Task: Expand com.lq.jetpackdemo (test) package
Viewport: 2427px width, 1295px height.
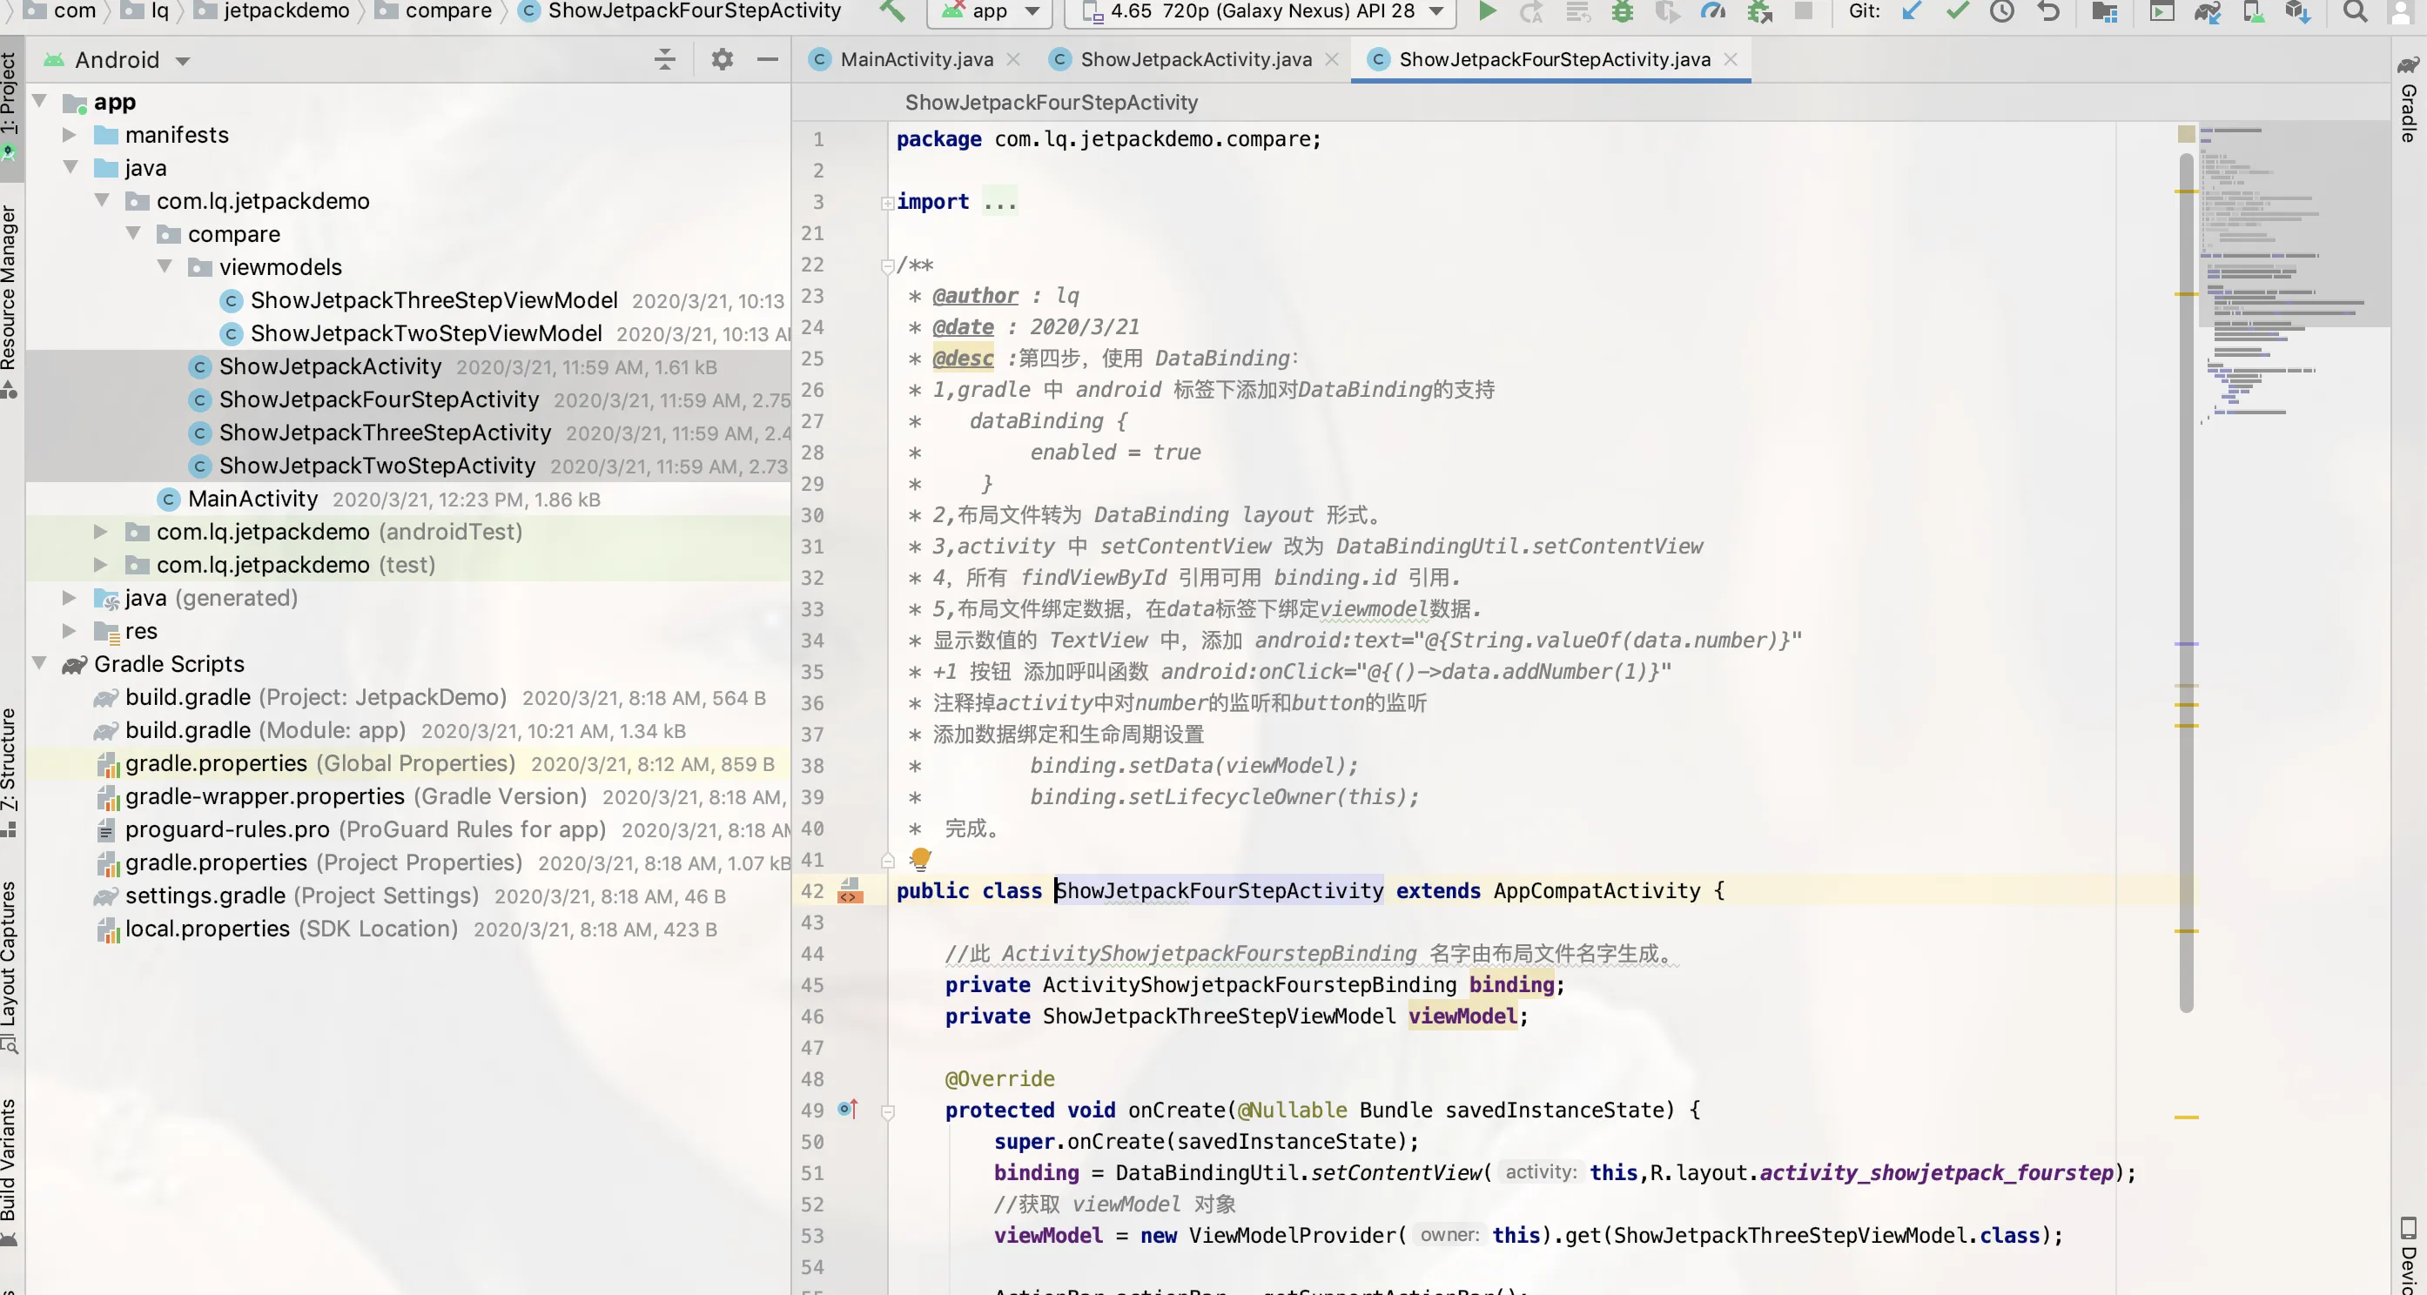Action: [x=101, y=565]
